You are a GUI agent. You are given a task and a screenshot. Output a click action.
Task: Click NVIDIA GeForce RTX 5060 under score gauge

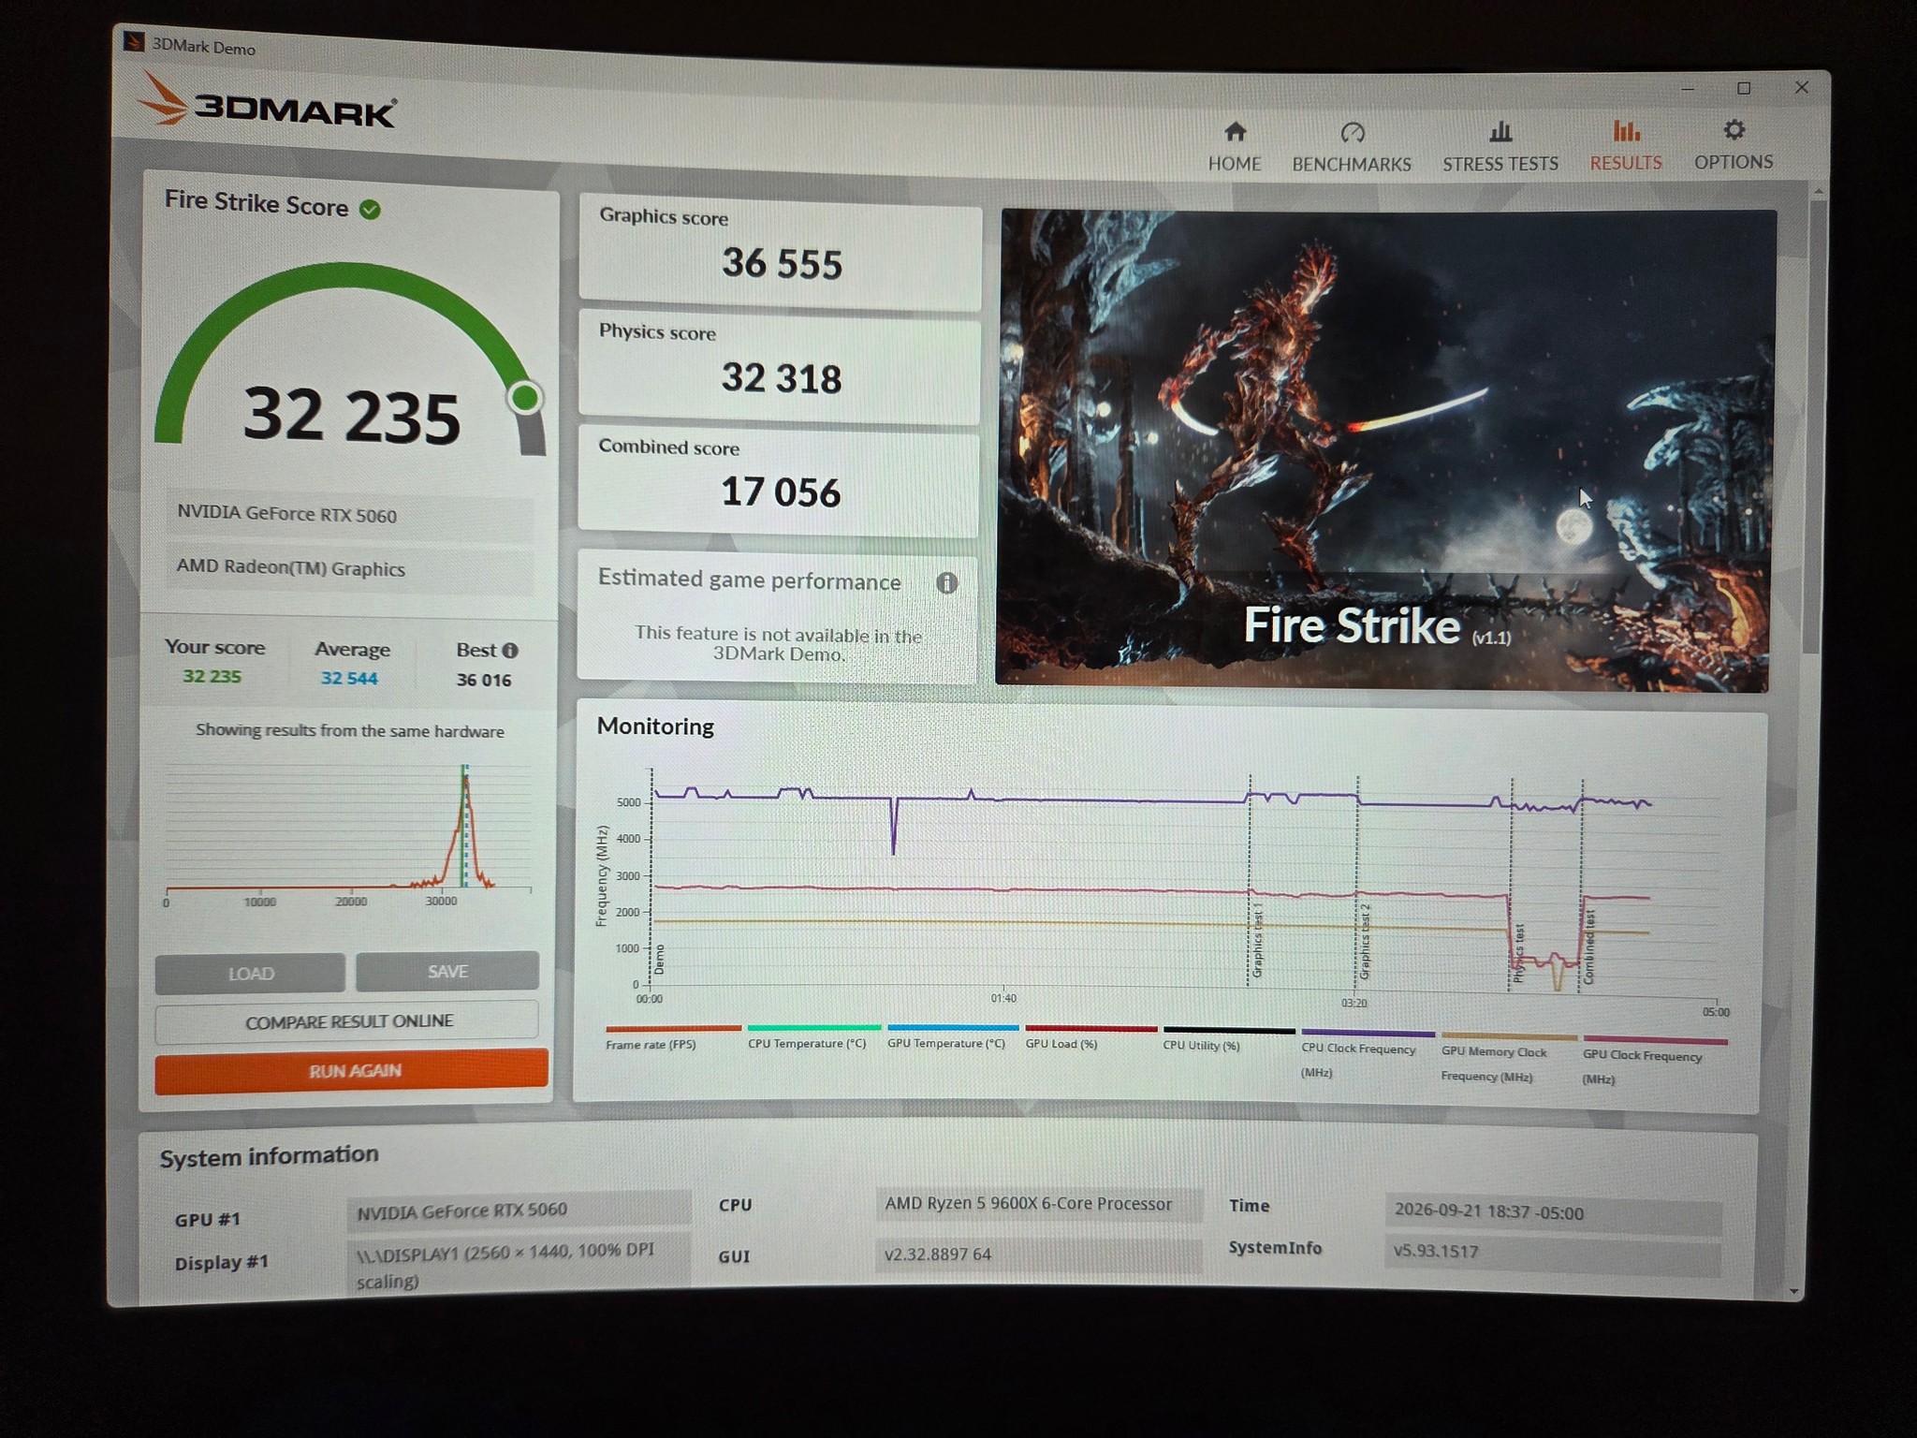pos(350,515)
